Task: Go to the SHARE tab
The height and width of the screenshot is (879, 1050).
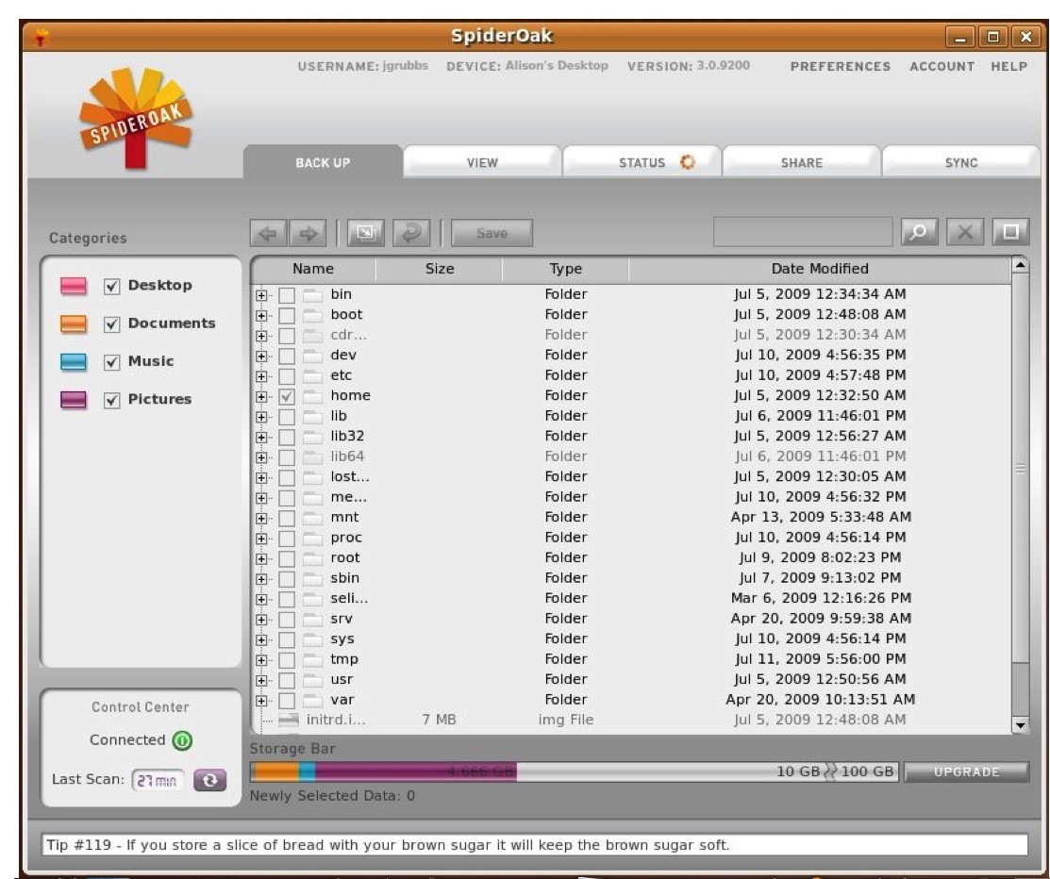Action: tap(802, 162)
